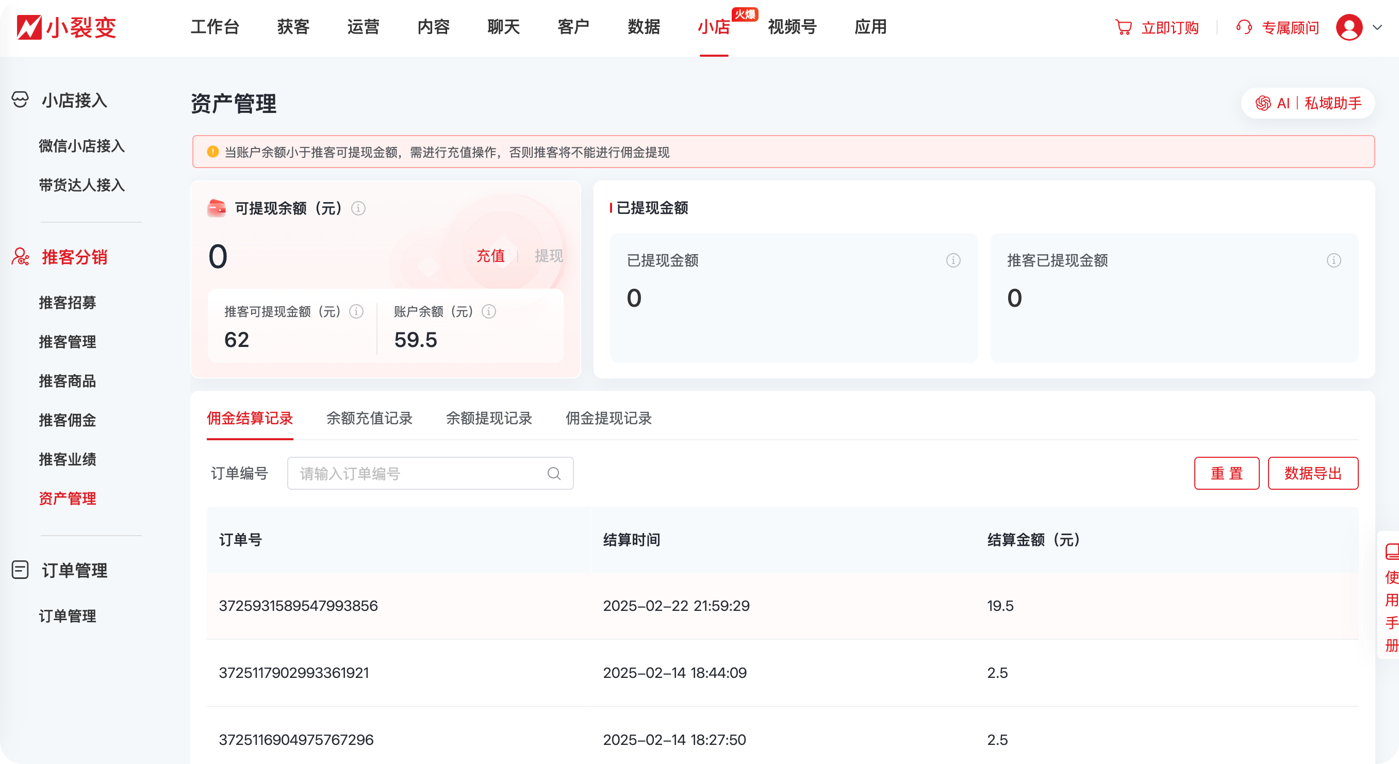The width and height of the screenshot is (1399, 764).
Task: Click info icon in 已提现金额 card
Action: 953,260
